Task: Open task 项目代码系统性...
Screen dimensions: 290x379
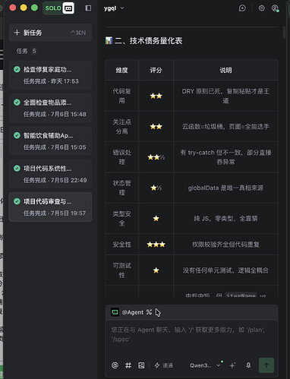Action: point(50,174)
